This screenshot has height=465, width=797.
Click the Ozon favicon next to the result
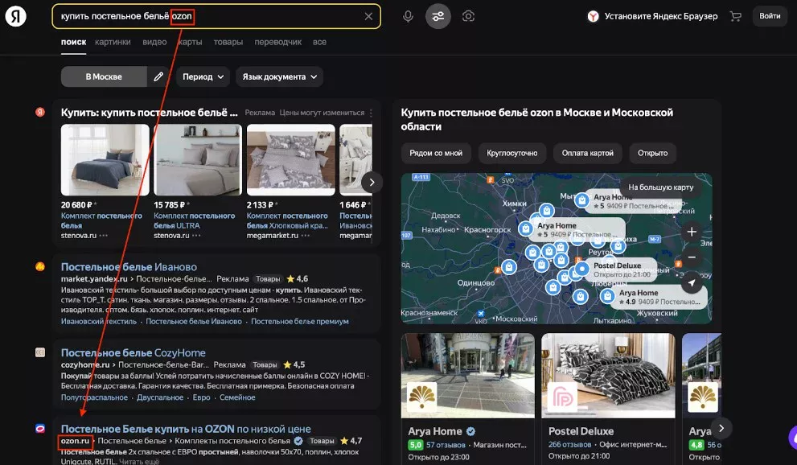coord(40,429)
